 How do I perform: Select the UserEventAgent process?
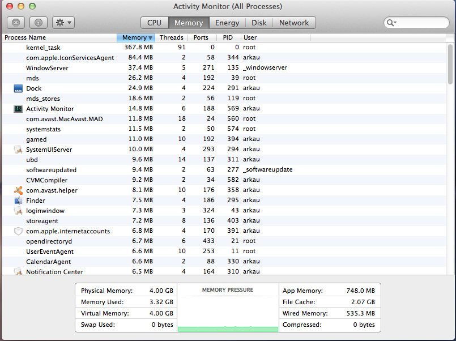[224, 252]
